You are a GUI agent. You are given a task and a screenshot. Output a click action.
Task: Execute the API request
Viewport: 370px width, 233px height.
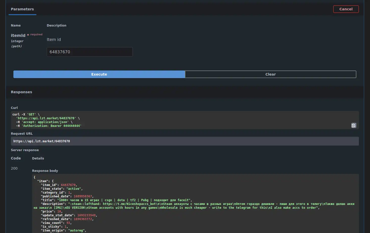click(99, 74)
